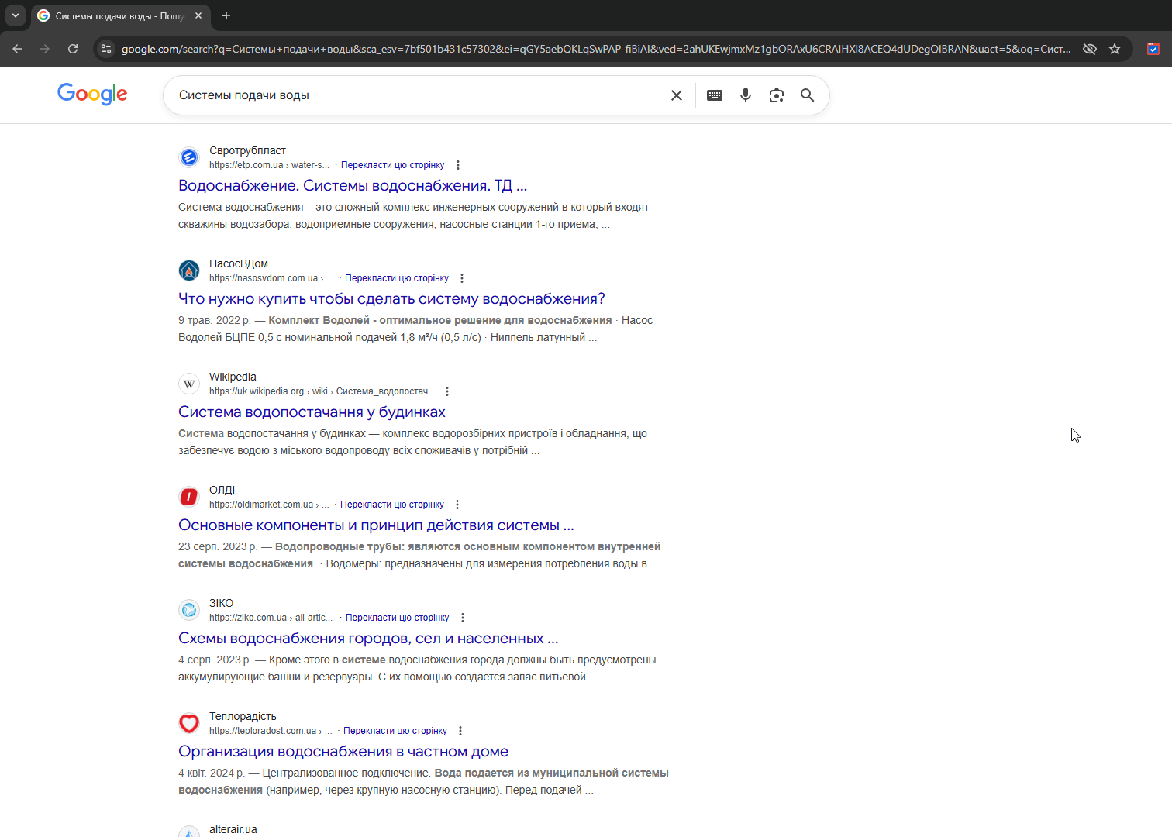Image resolution: width=1172 pixels, height=837 pixels.
Task: Open Организация водоснабжения в частном доме
Action: pyautogui.click(x=343, y=752)
